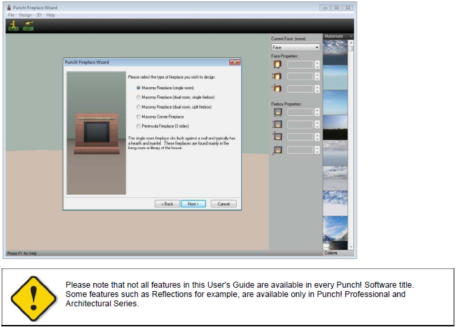Click the brick fireplace preview image in wizard
Screen dimensions: 456x327
click(x=97, y=134)
